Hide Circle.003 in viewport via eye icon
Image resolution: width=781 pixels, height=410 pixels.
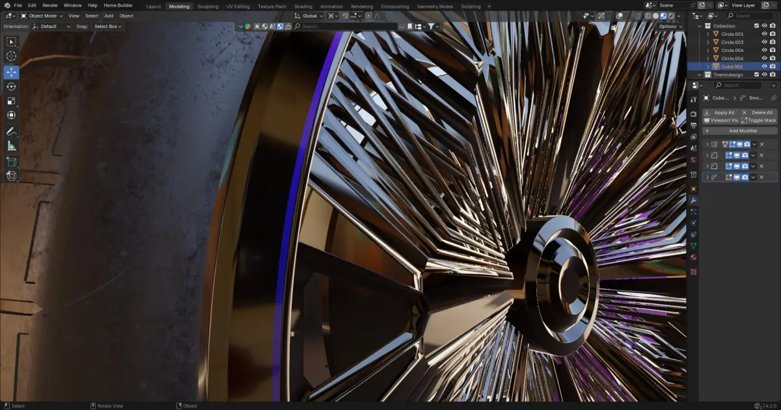point(765,42)
